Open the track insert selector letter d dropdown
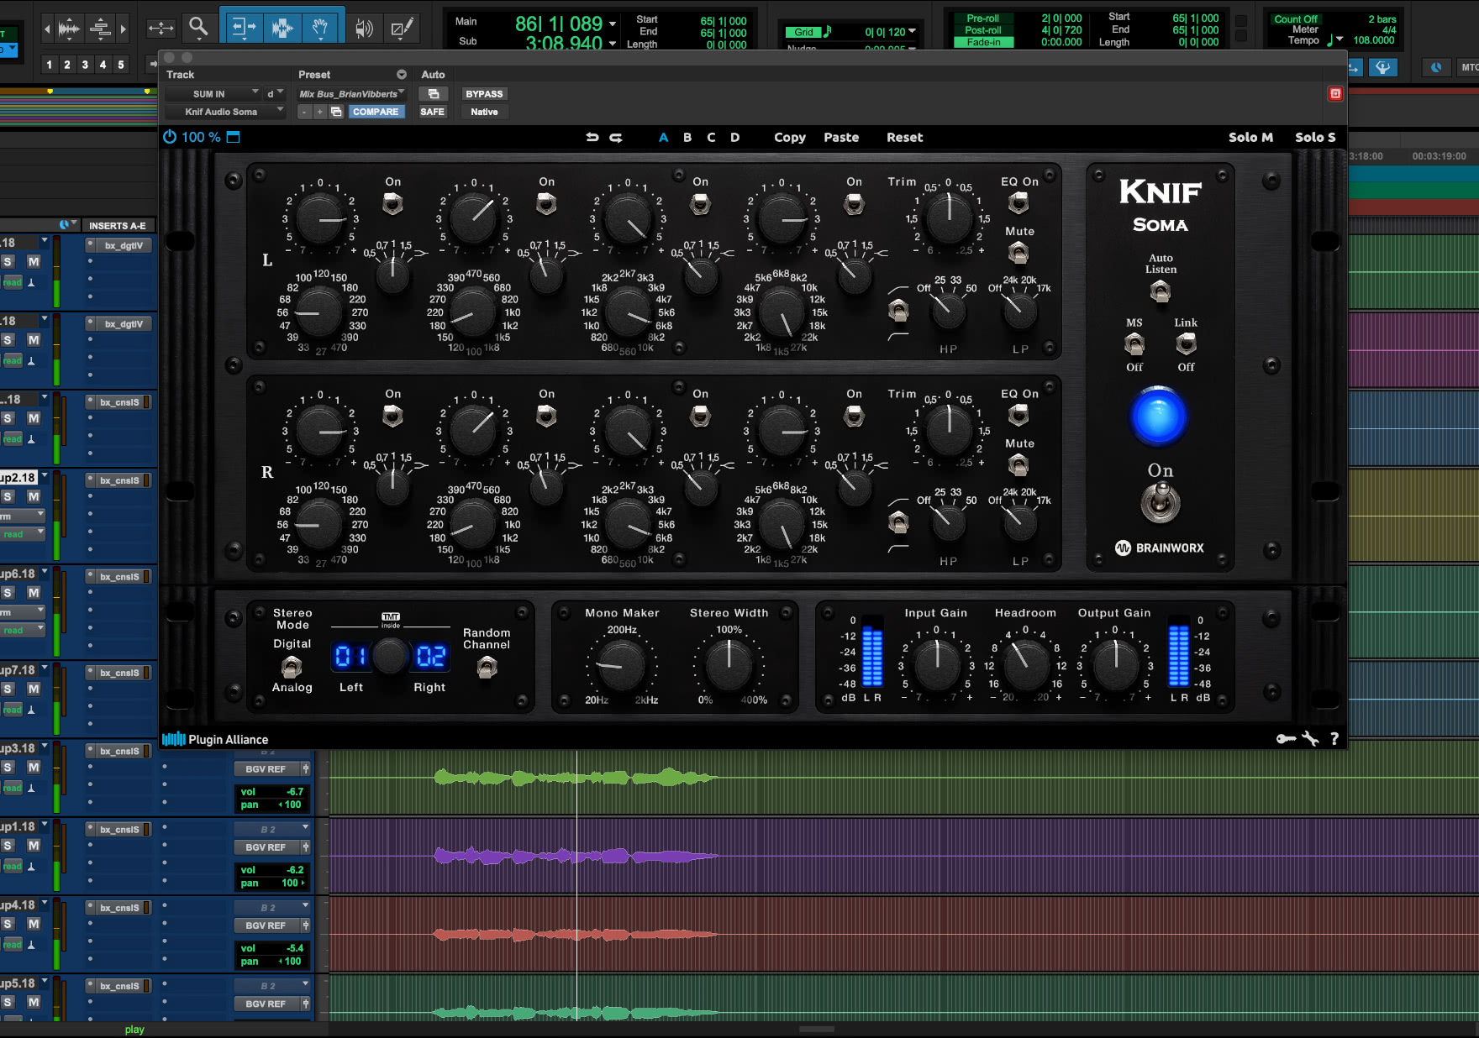The image size is (1479, 1038). click(275, 94)
